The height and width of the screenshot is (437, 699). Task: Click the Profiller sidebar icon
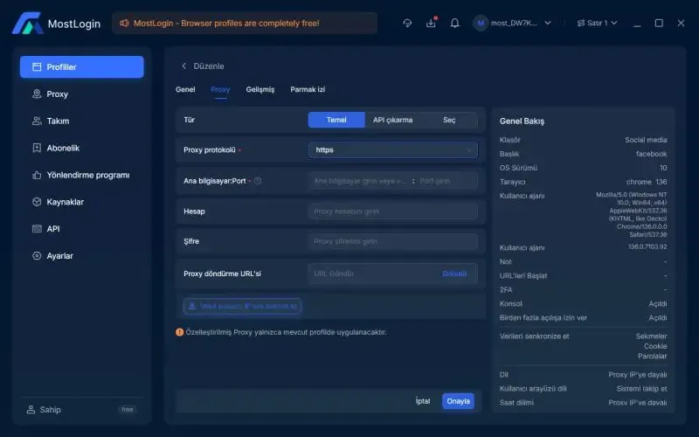click(37, 67)
